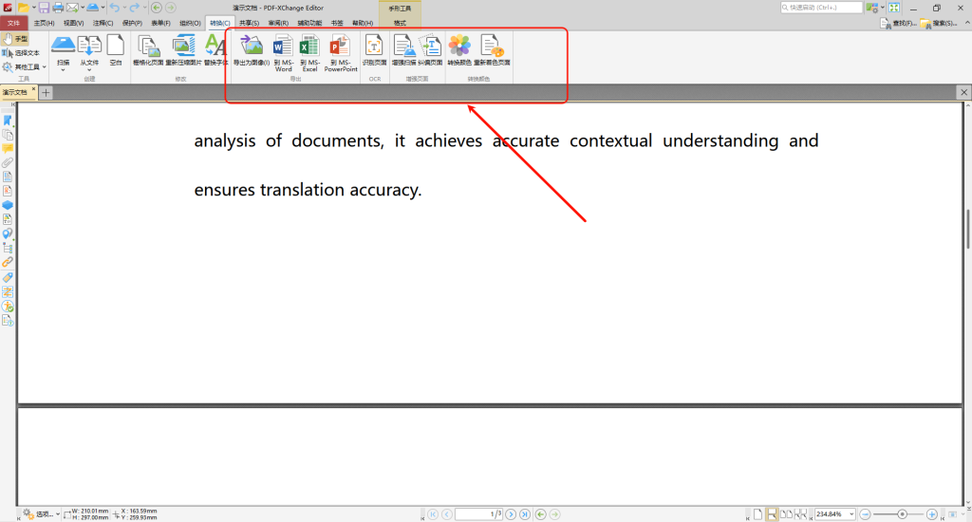This screenshot has height=522, width=972.
Task: Click 导出为图像 export to image icon
Action: (x=252, y=50)
